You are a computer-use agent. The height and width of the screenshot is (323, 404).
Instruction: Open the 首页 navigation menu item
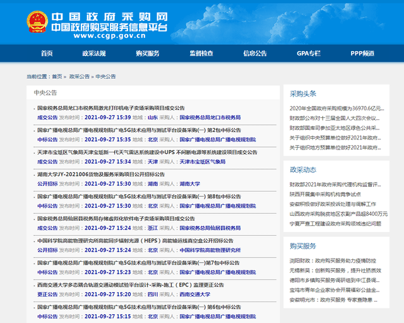coord(47,54)
